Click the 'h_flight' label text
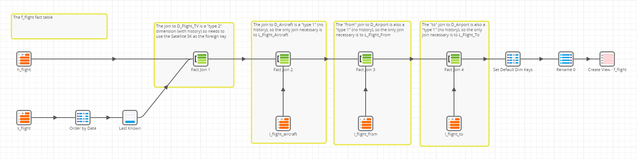 pyautogui.click(x=24, y=70)
